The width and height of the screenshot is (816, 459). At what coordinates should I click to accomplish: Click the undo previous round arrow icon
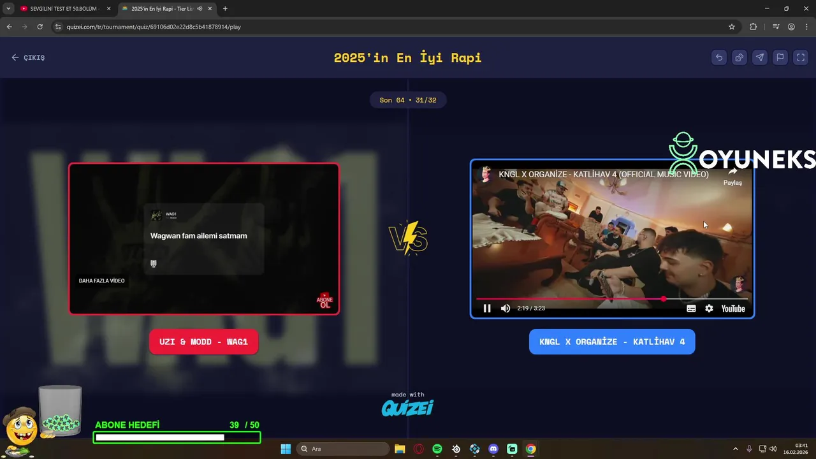(719, 57)
